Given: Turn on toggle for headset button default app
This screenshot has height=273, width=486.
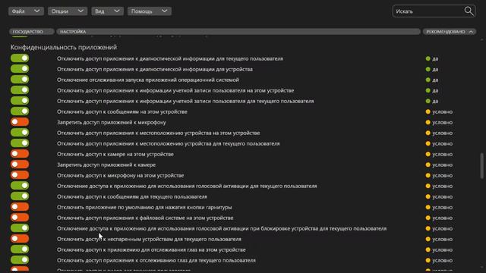Looking at the screenshot, I should 20,207.
